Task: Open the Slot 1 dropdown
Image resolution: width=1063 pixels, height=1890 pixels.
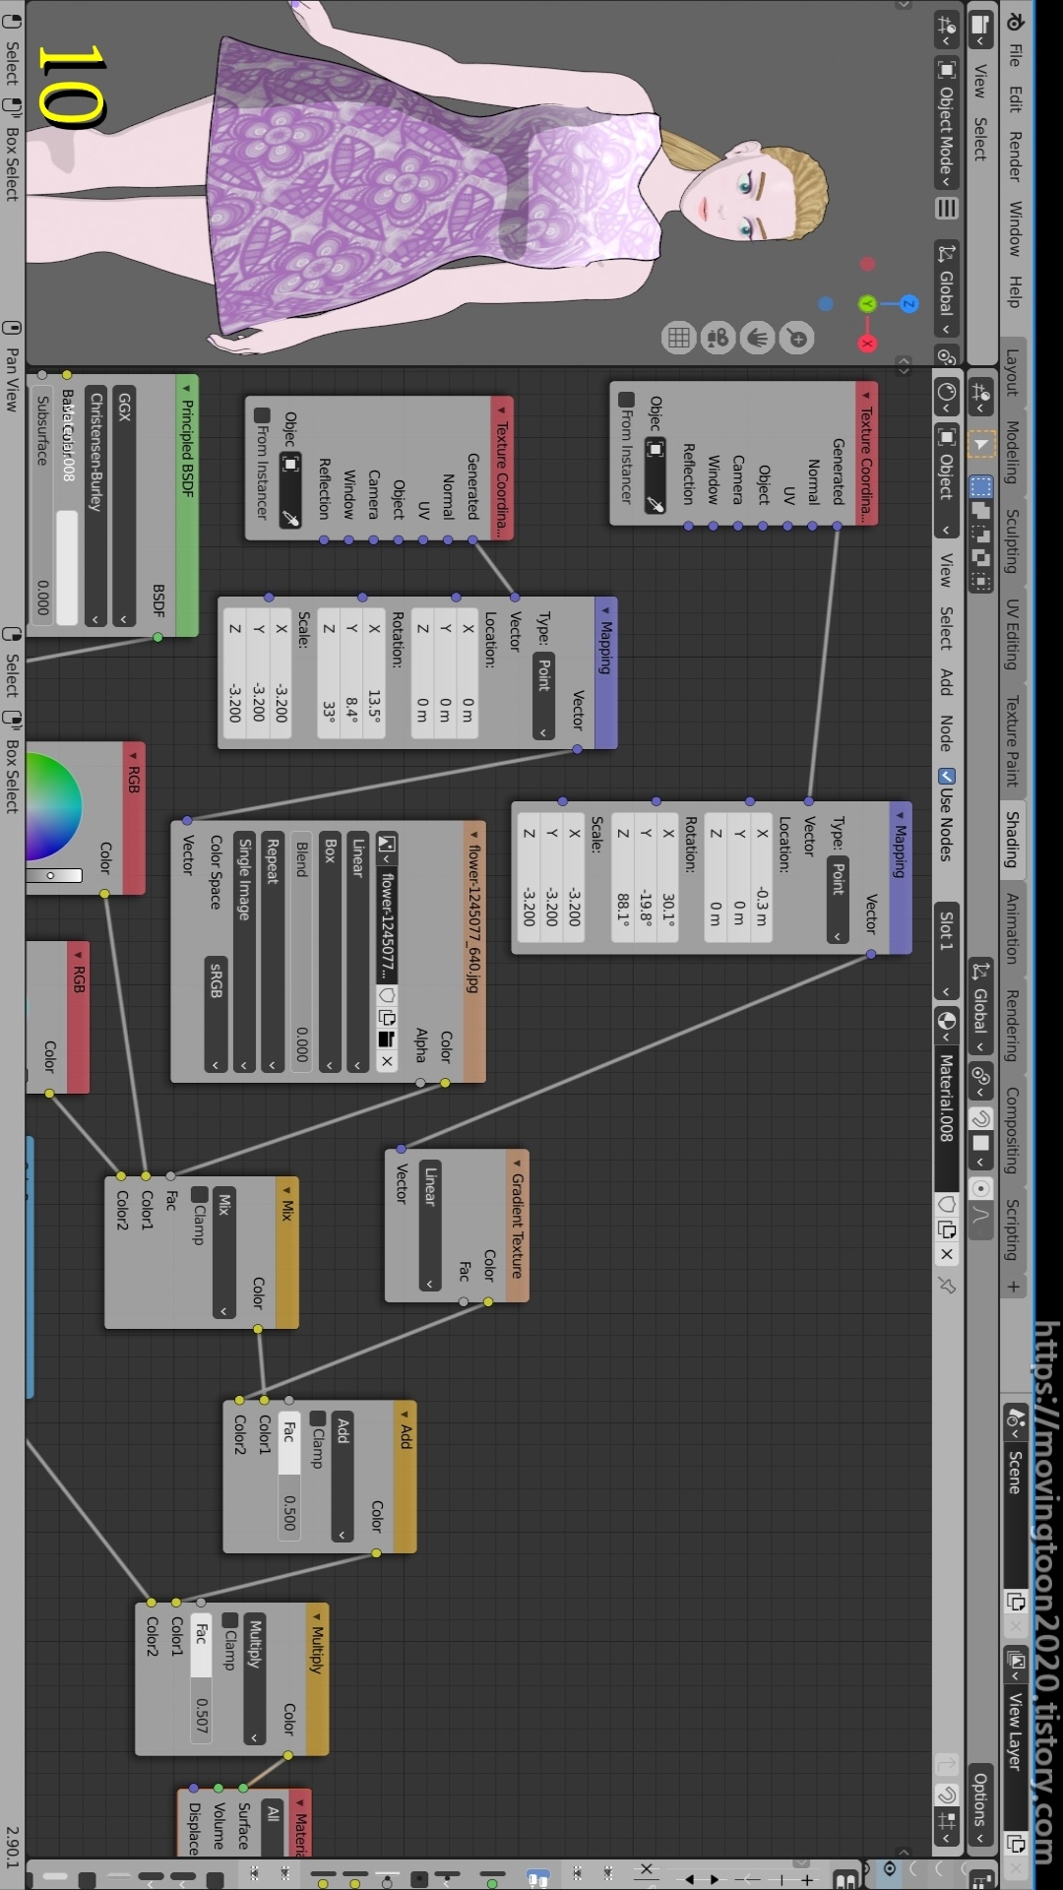Action: [946, 951]
